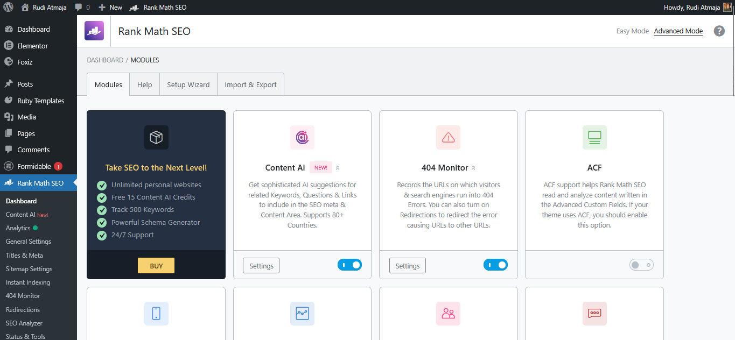Click the yellow BUY button
This screenshot has width=735, height=340.
point(156,266)
